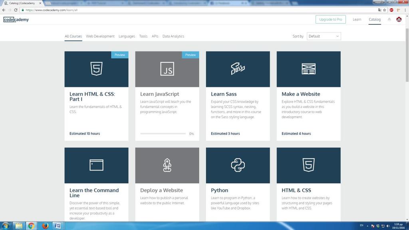This screenshot has width=409, height=230.
Task: Click 'Estimated 3 hours' text
Action: click(x=225, y=133)
